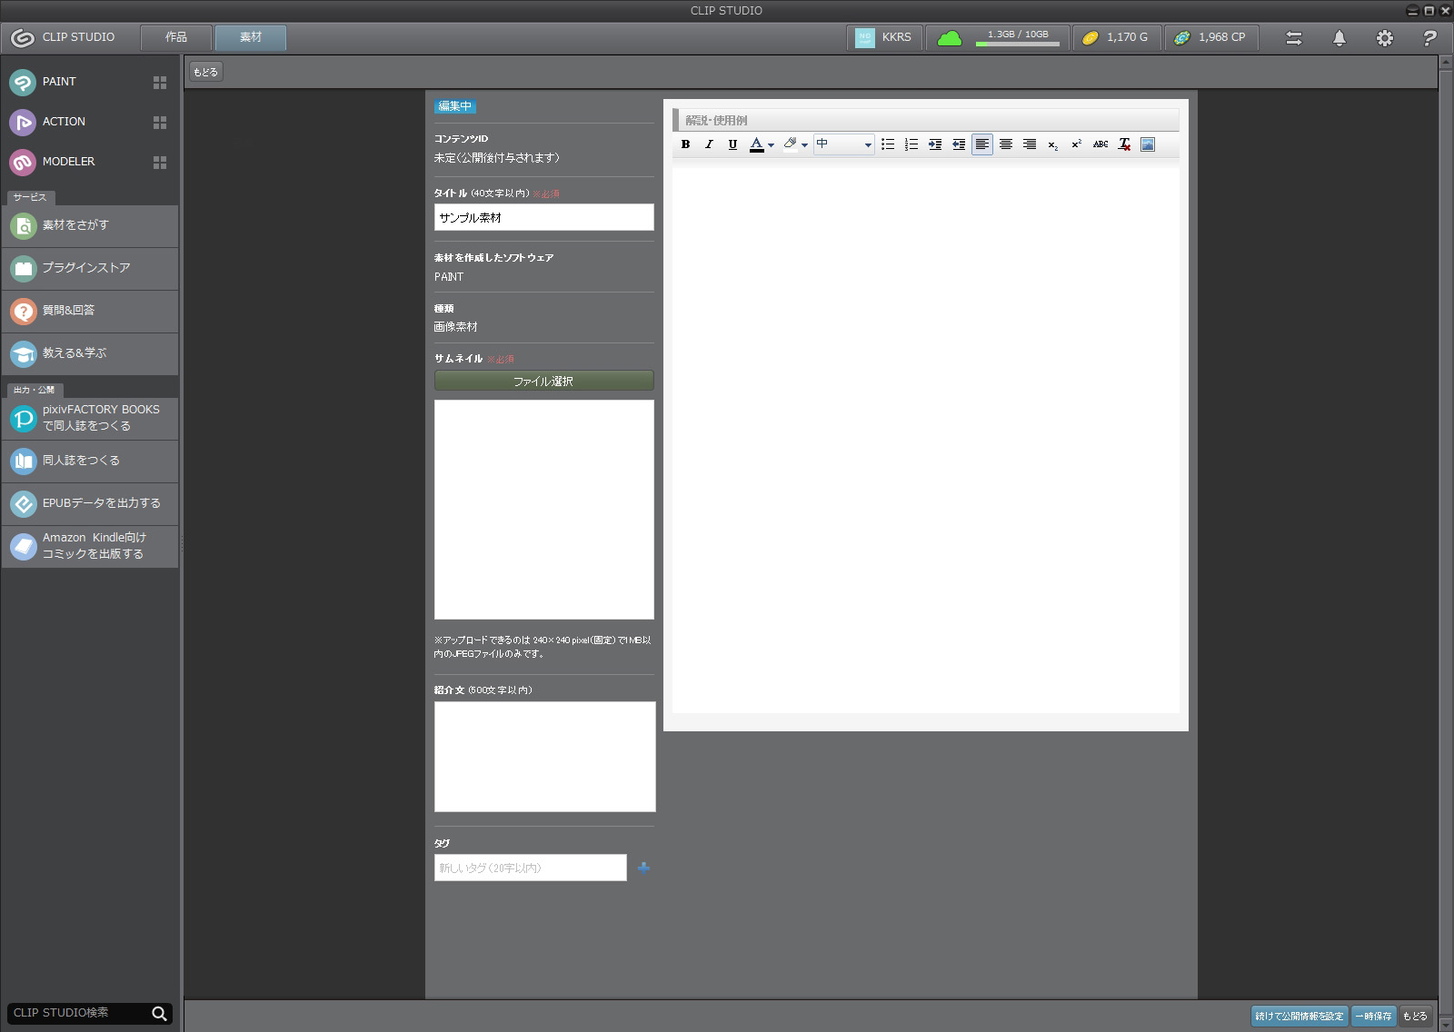This screenshot has width=1454, height=1032.
Task: Toggle underline formatting in the editor
Action: pyautogui.click(x=732, y=144)
